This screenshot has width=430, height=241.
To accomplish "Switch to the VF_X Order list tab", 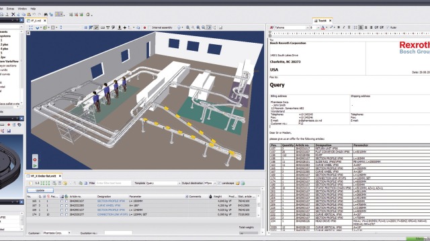I will point(43,176).
